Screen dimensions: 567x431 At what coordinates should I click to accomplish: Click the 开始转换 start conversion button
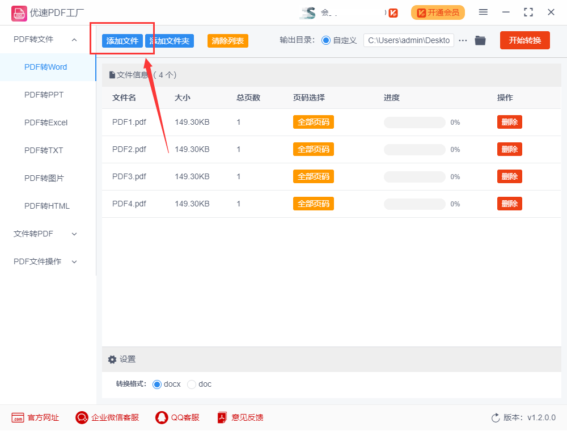click(524, 40)
